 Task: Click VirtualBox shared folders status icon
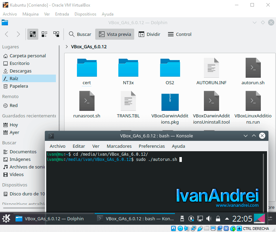pyautogui.click(x=206, y=229)
